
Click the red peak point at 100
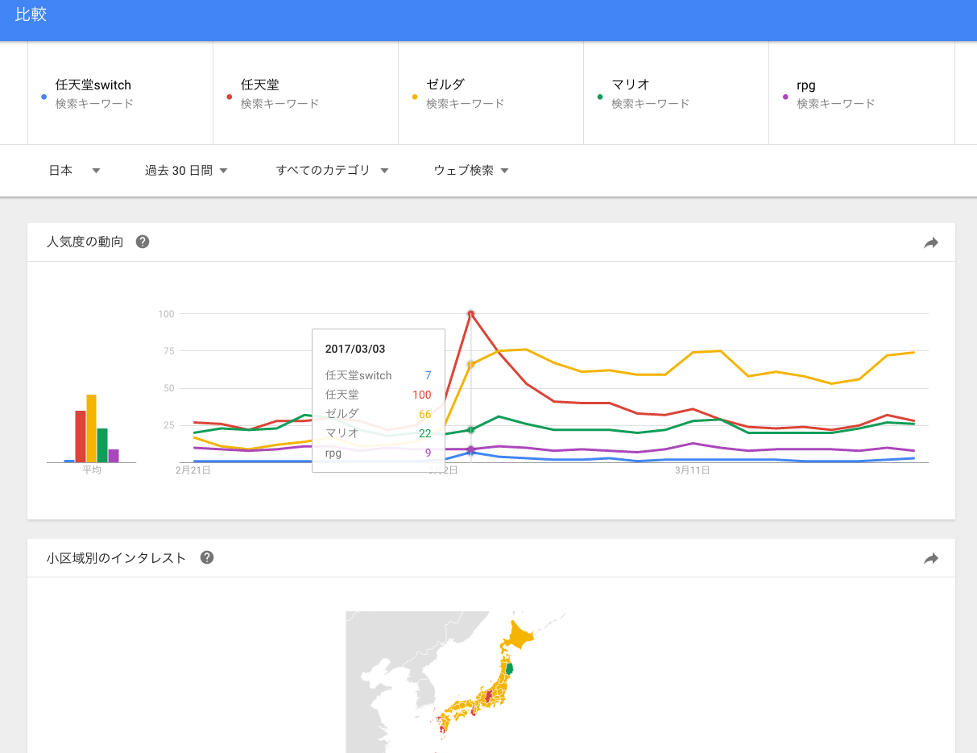tap(470, 313)
